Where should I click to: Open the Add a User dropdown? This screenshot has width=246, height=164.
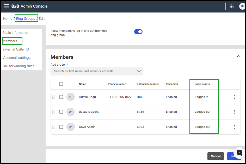(x=97, y=71)
